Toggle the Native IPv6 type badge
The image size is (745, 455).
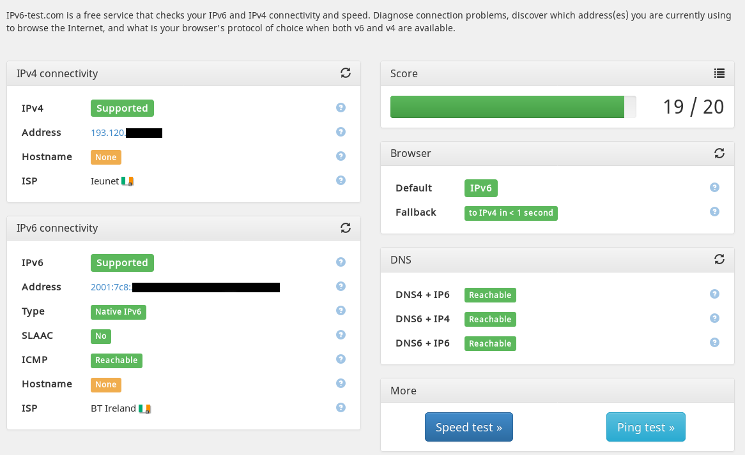(x=118, y=311)
